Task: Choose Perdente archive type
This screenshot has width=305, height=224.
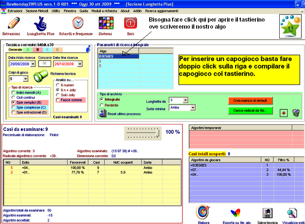Action: [101, 105]
